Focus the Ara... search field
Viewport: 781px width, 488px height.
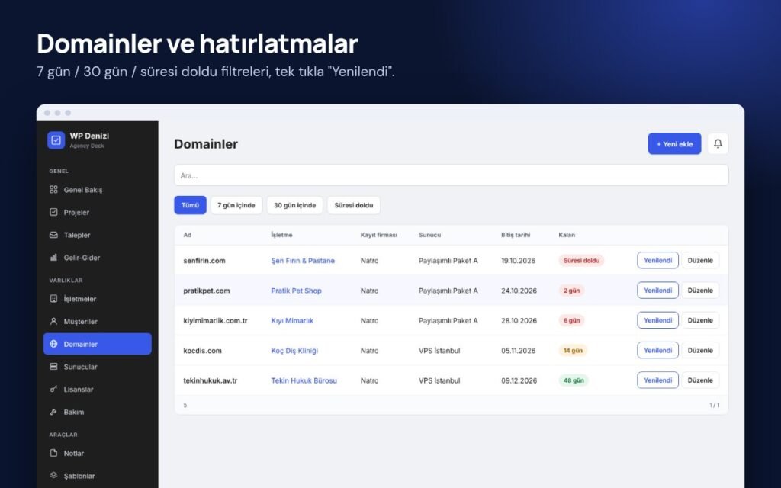click(452, 175)
